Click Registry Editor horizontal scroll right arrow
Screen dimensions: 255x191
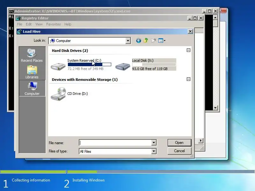[201, 140]
